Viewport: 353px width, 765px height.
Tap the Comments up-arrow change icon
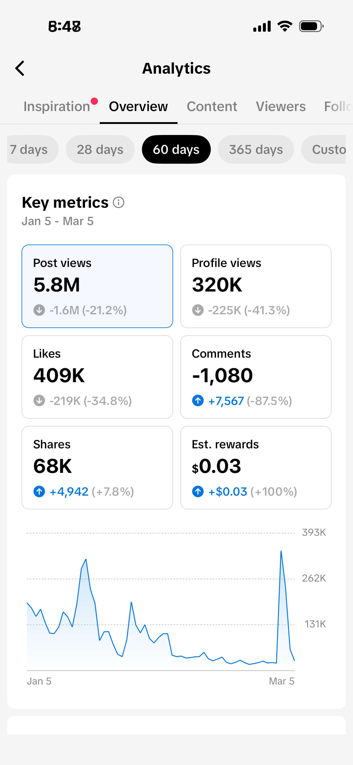point(198,400)
